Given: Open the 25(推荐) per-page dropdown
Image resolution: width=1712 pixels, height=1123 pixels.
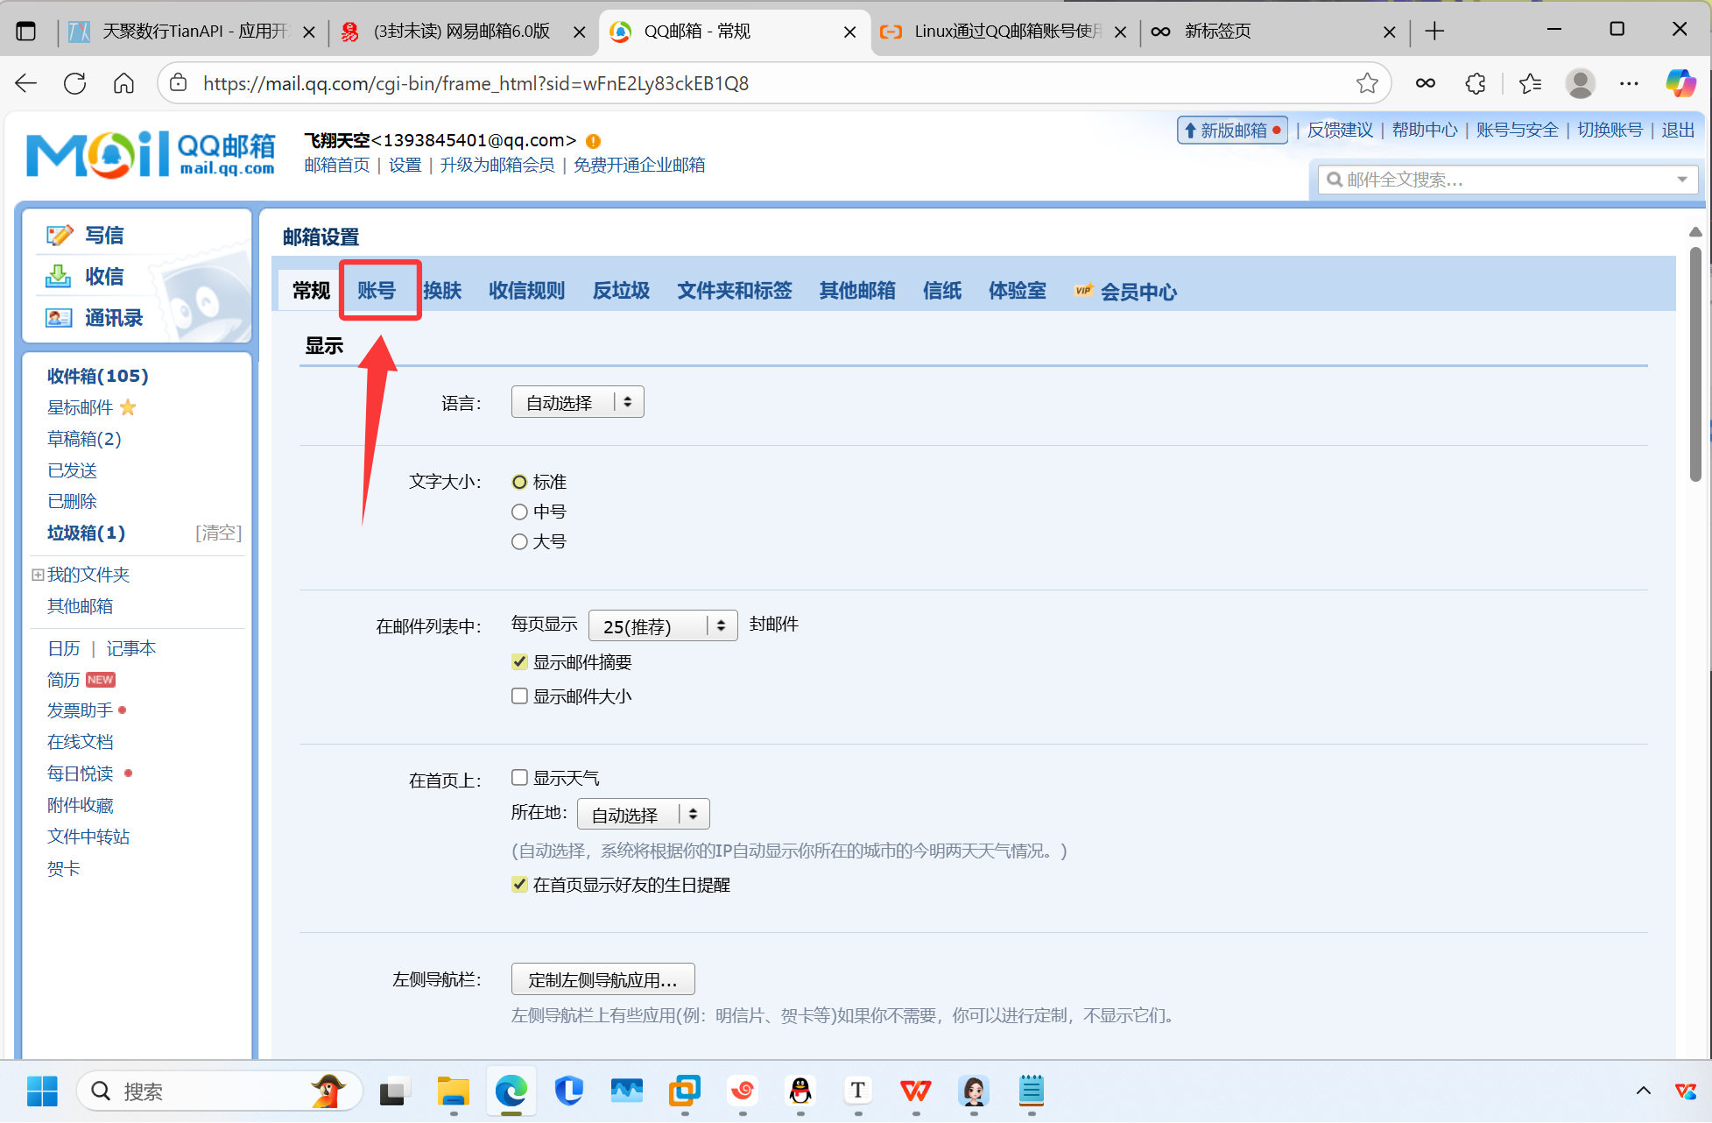Looking at the screenshot, I should coord(662,625).
